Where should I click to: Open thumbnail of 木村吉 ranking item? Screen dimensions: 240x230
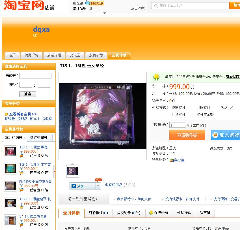tap(10, 169)
